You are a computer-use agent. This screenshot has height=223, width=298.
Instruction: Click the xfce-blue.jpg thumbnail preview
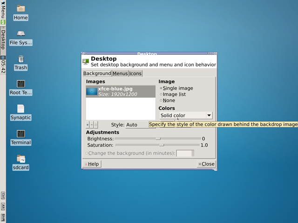[92, 92]
